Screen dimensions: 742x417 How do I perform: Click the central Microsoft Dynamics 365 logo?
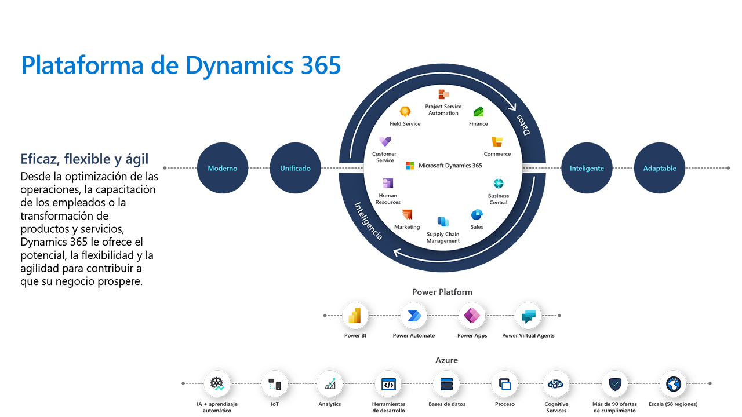tap(410, 165)
